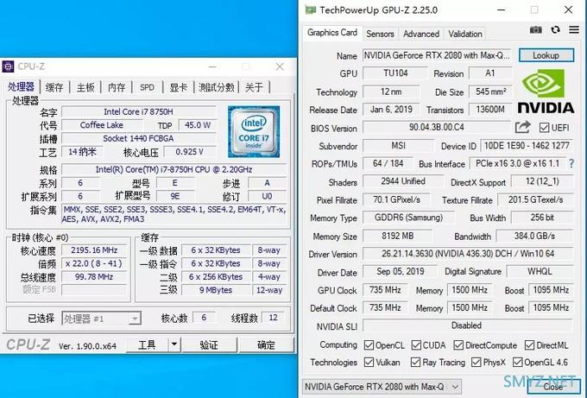Click the Coffee Lake code name value

point(102,125)
